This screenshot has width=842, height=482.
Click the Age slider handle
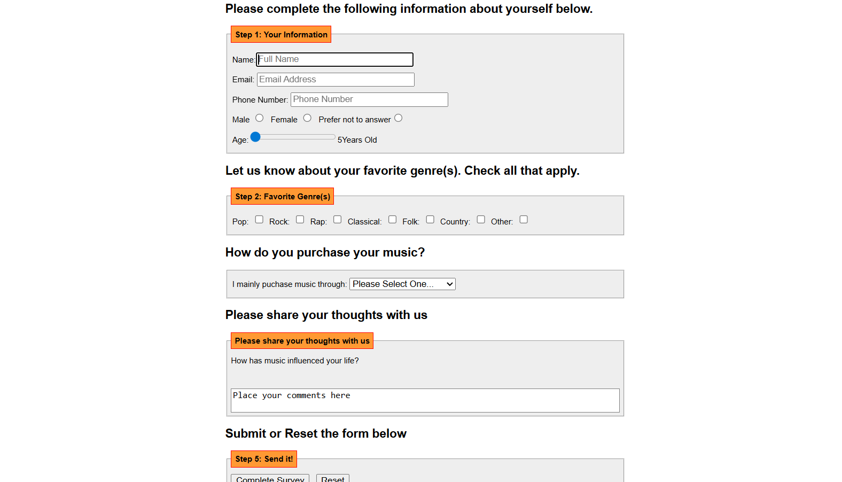tap(256, 137)
